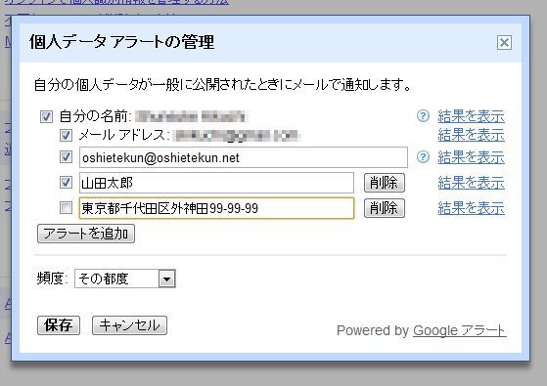547x386 pixels.
Task: Enable checkbox for 東京都千代田区外神田 address alert
Action: click(x=66, y=208)
